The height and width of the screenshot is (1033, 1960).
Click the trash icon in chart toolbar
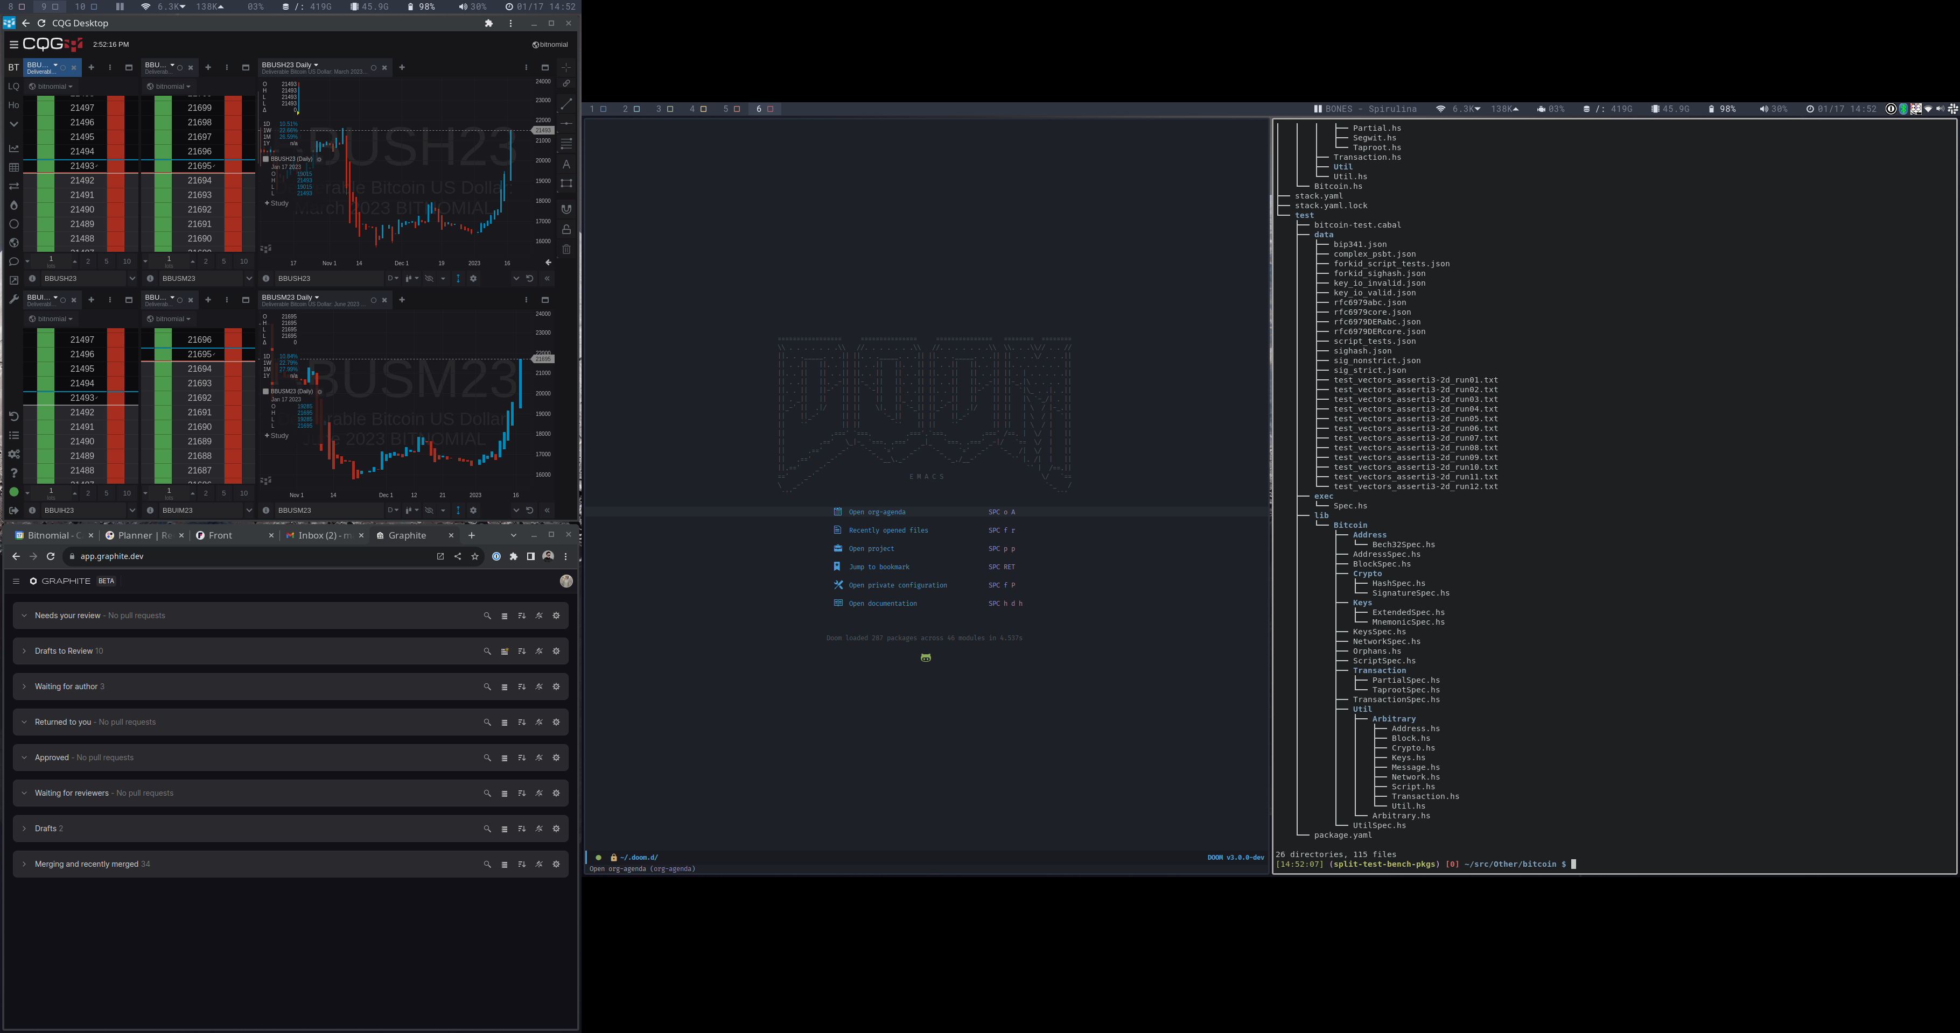point(566,249)
